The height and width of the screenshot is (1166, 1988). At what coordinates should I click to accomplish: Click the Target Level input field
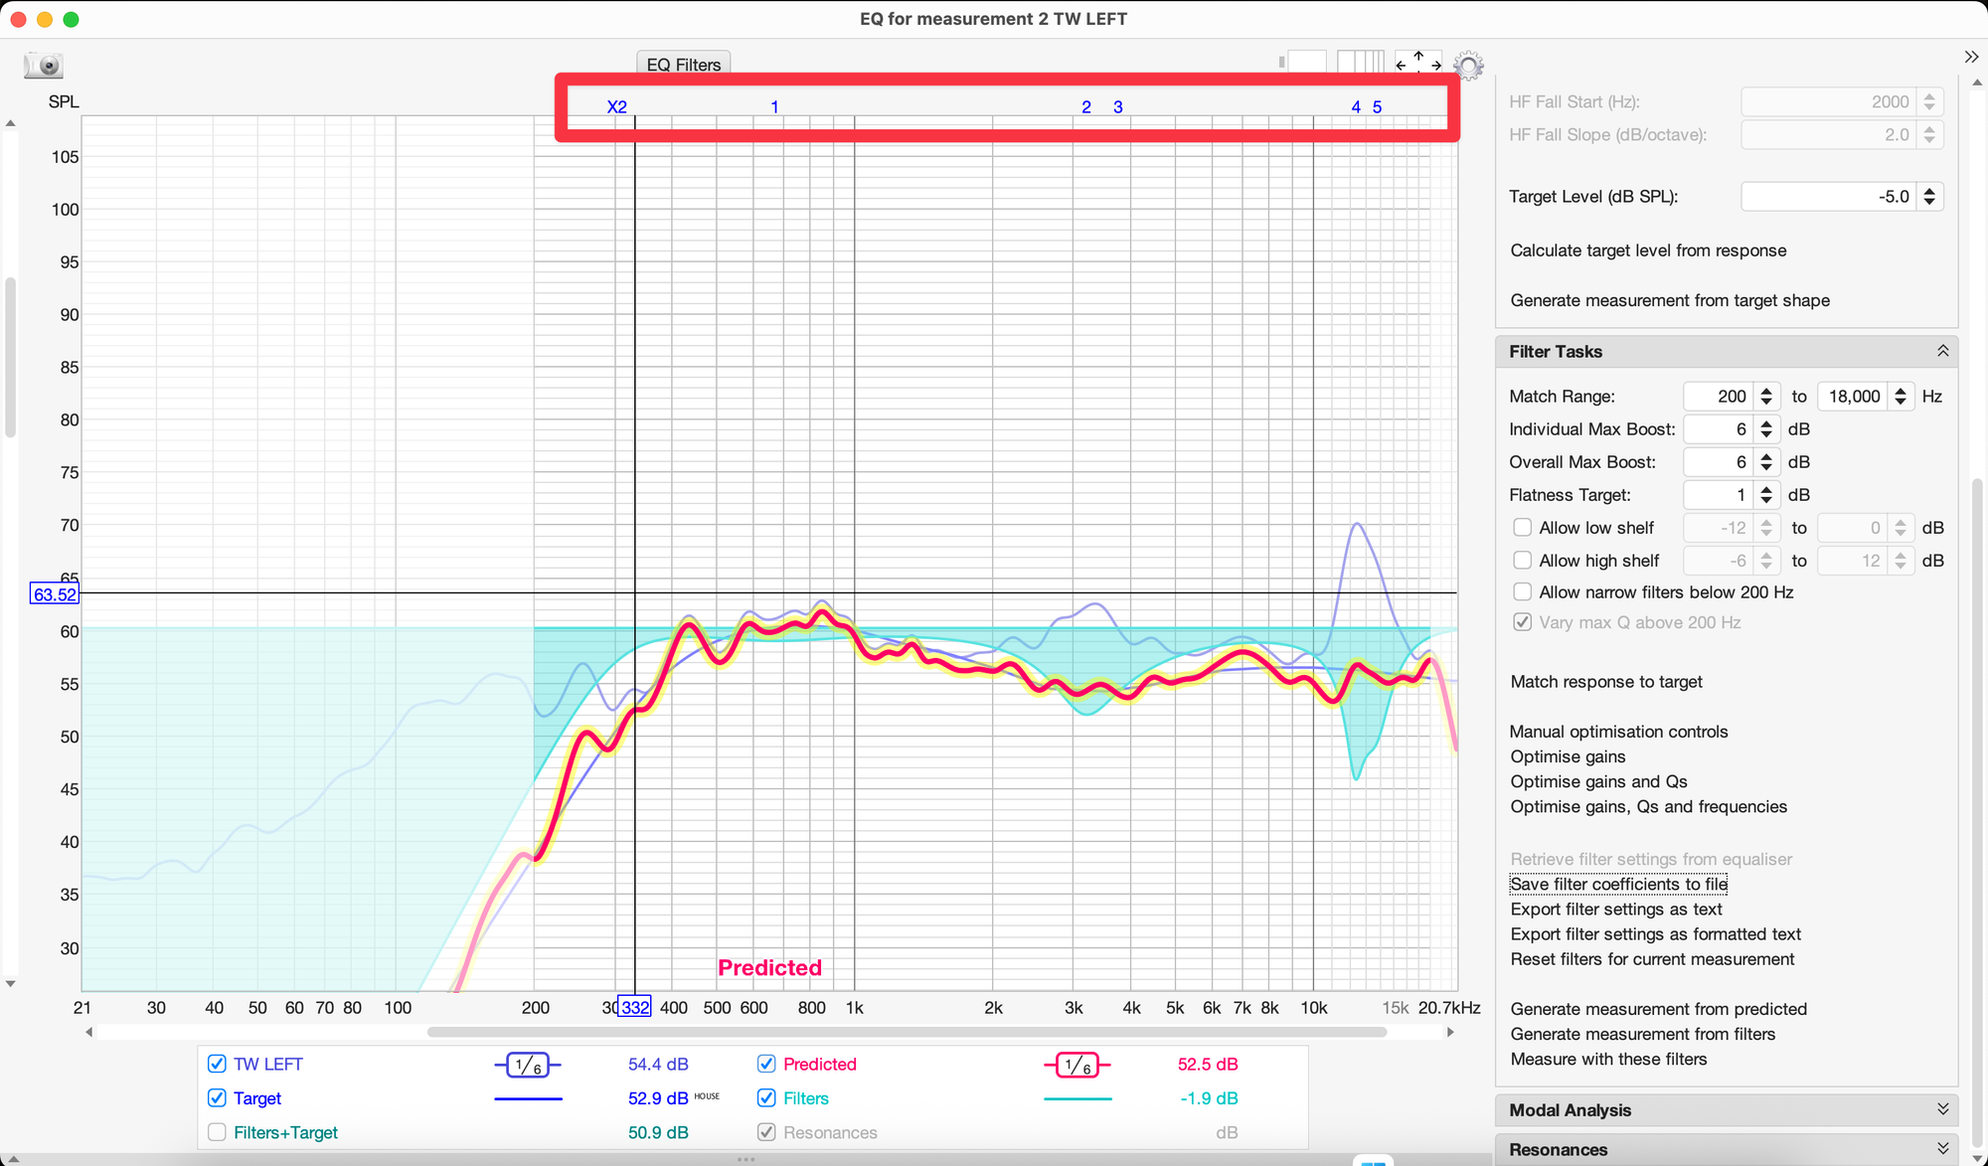(x=1827, y=197)
